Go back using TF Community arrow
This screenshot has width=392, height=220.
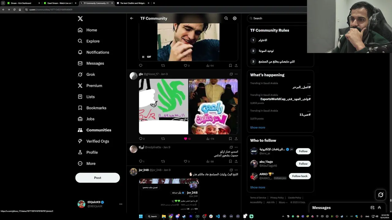click(x=132, y=18)
